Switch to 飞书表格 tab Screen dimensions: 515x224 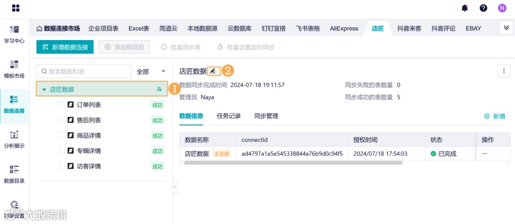tap(308, 29)
